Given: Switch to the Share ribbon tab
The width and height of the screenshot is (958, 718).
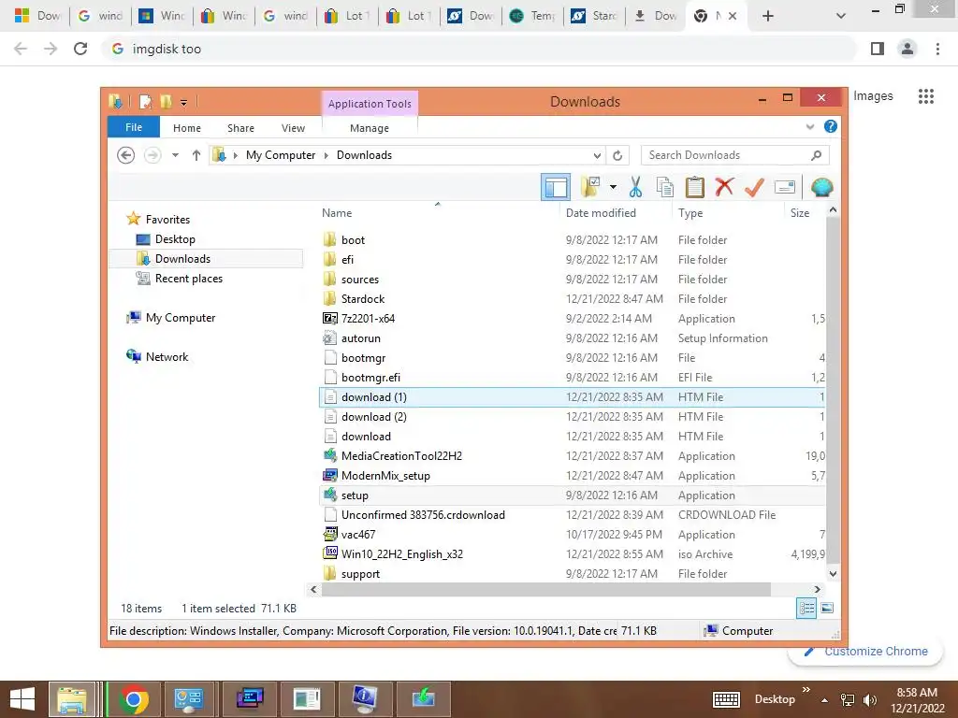Looking at the screenshot, I should 240,127.
